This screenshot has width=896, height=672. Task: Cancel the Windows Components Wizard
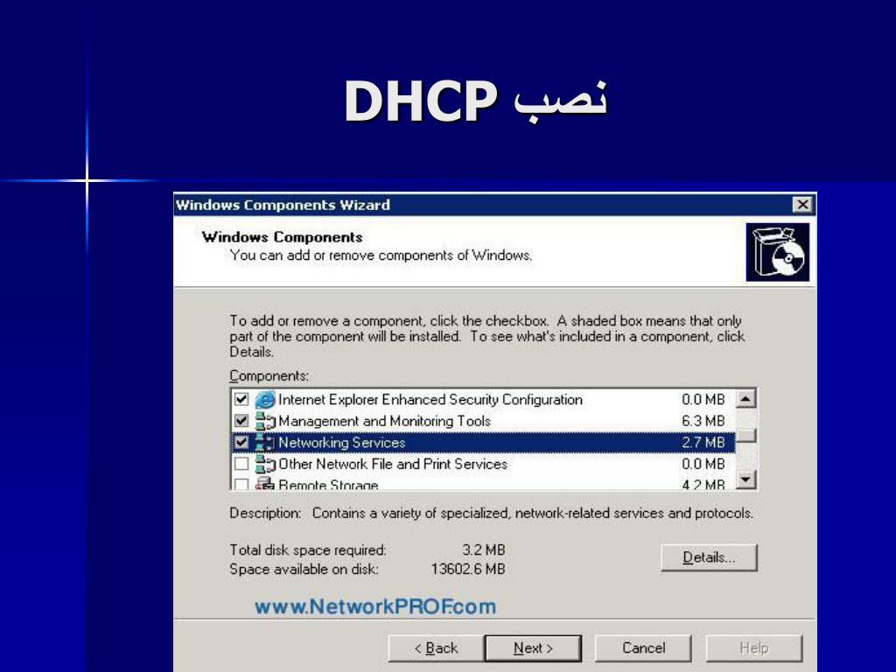(643, 648)
